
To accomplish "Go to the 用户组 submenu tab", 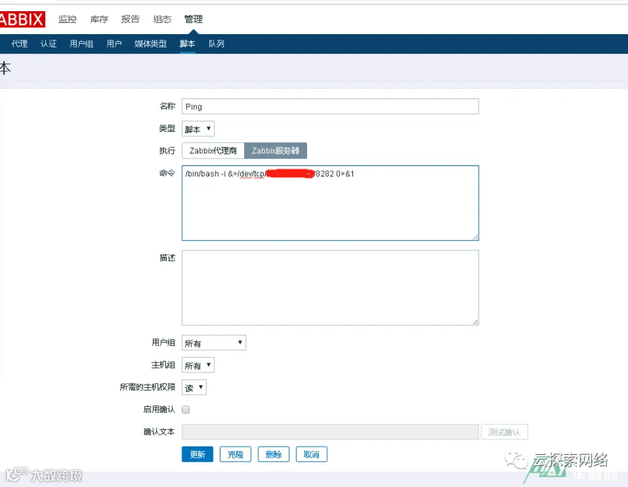I will [x=82, y=44].
